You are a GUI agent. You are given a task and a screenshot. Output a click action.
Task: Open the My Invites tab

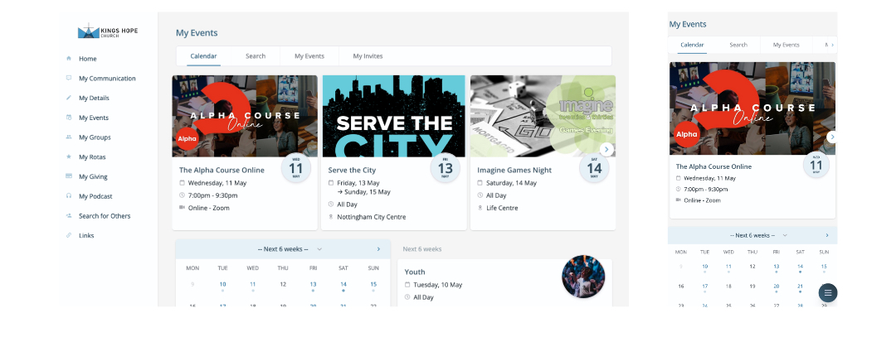368,55
